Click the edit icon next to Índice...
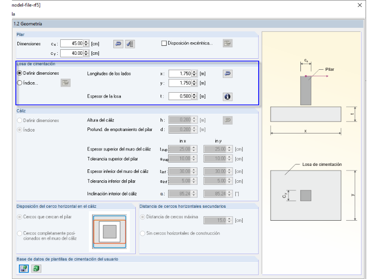 (66, 83)
